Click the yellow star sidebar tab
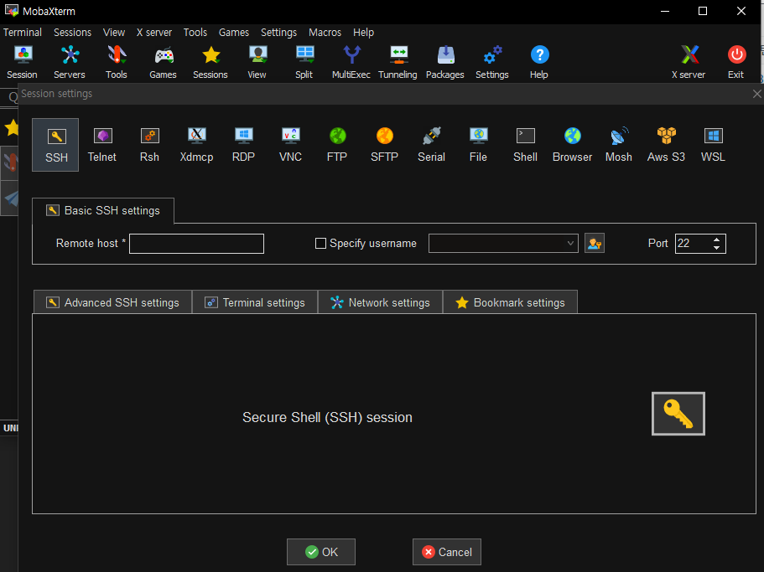This screenshot has width=764, height=572. (x=11, y=128)
